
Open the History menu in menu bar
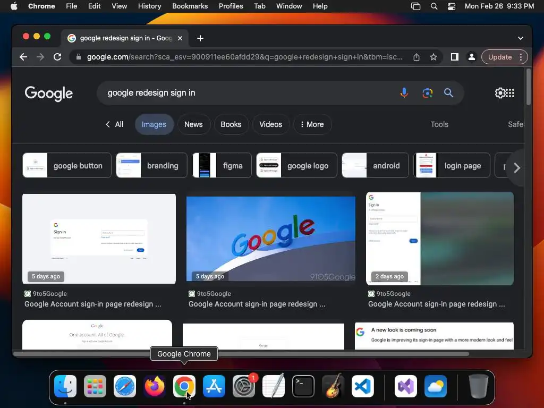149,6
